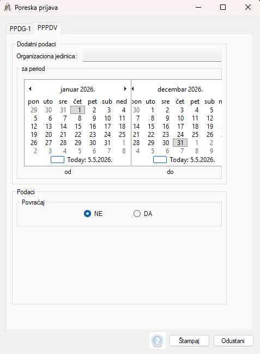The image size is (260, 354).
Task: Select the NE radio button
Action: pos(87,214)
